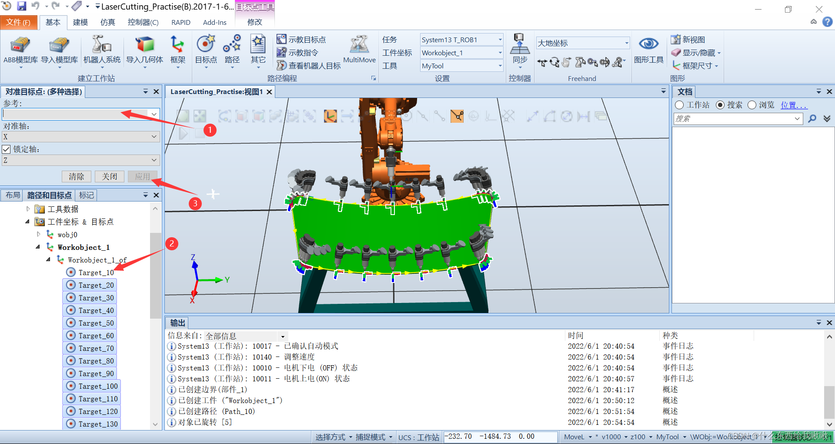Open the 文件 menu

tap(18, 22)
